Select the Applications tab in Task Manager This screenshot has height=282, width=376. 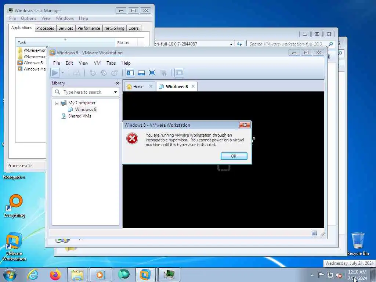coord(22,28)
